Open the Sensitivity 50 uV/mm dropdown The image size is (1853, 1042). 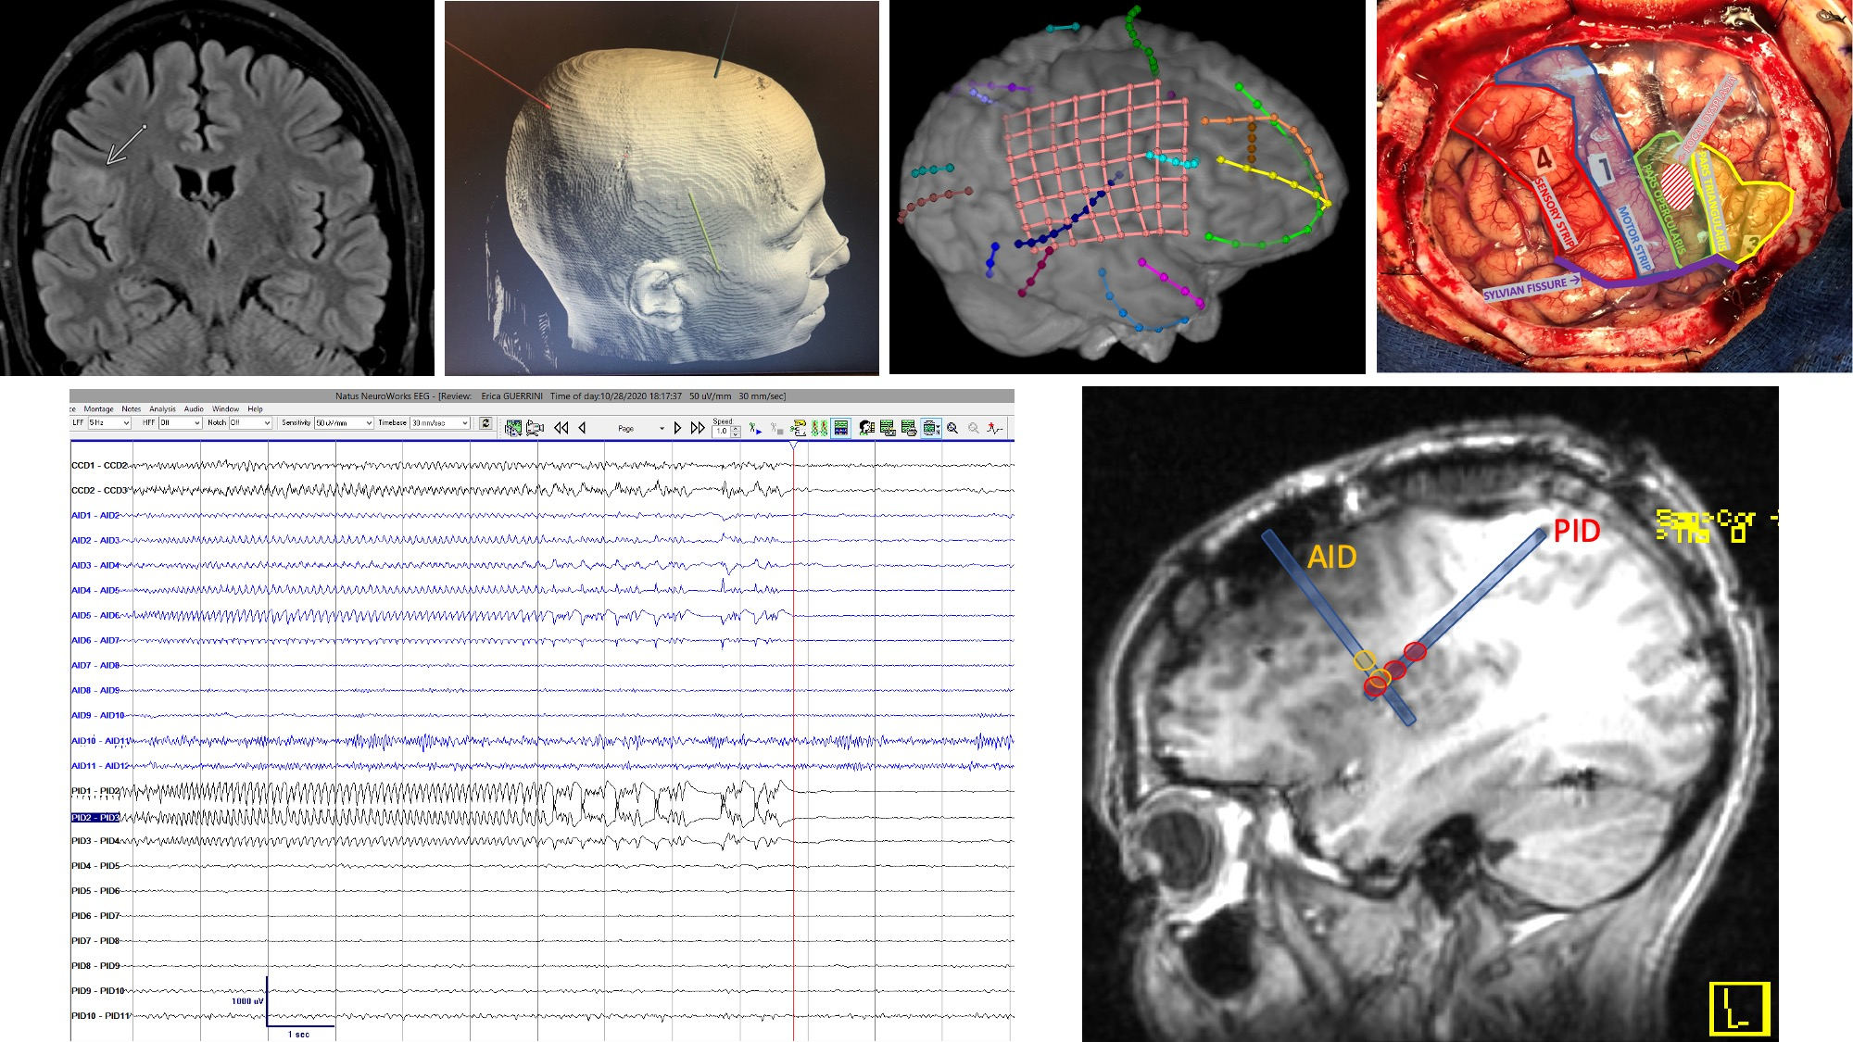(x=369, y=423)
